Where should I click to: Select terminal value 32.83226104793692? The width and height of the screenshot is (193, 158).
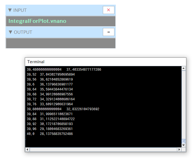83,109
